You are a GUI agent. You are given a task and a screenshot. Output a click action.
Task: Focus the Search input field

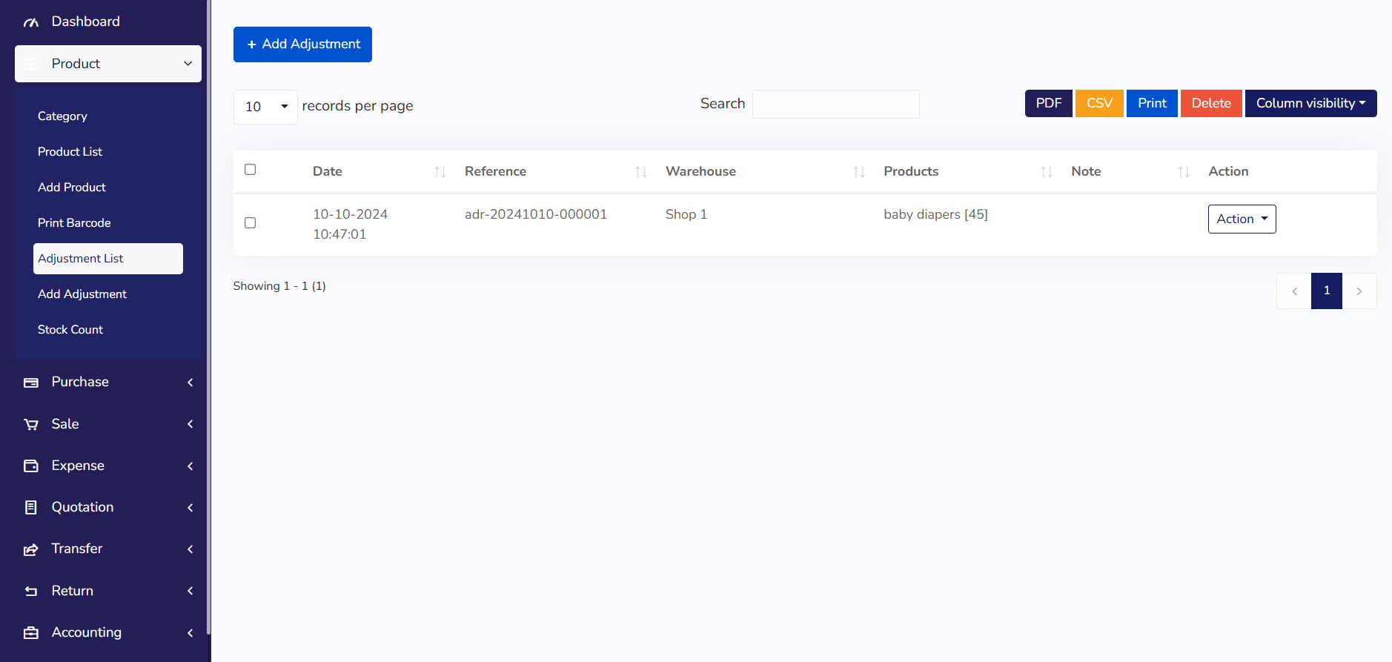[835, 105]
